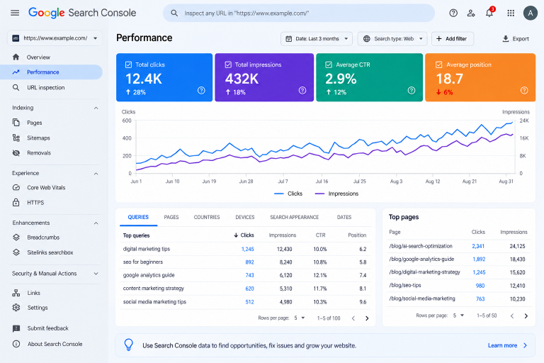Image resolution: width=544 pixels, height=363 pixels.
Task: Expand Security & Manual Actions section
Action: tap(96, 274)
